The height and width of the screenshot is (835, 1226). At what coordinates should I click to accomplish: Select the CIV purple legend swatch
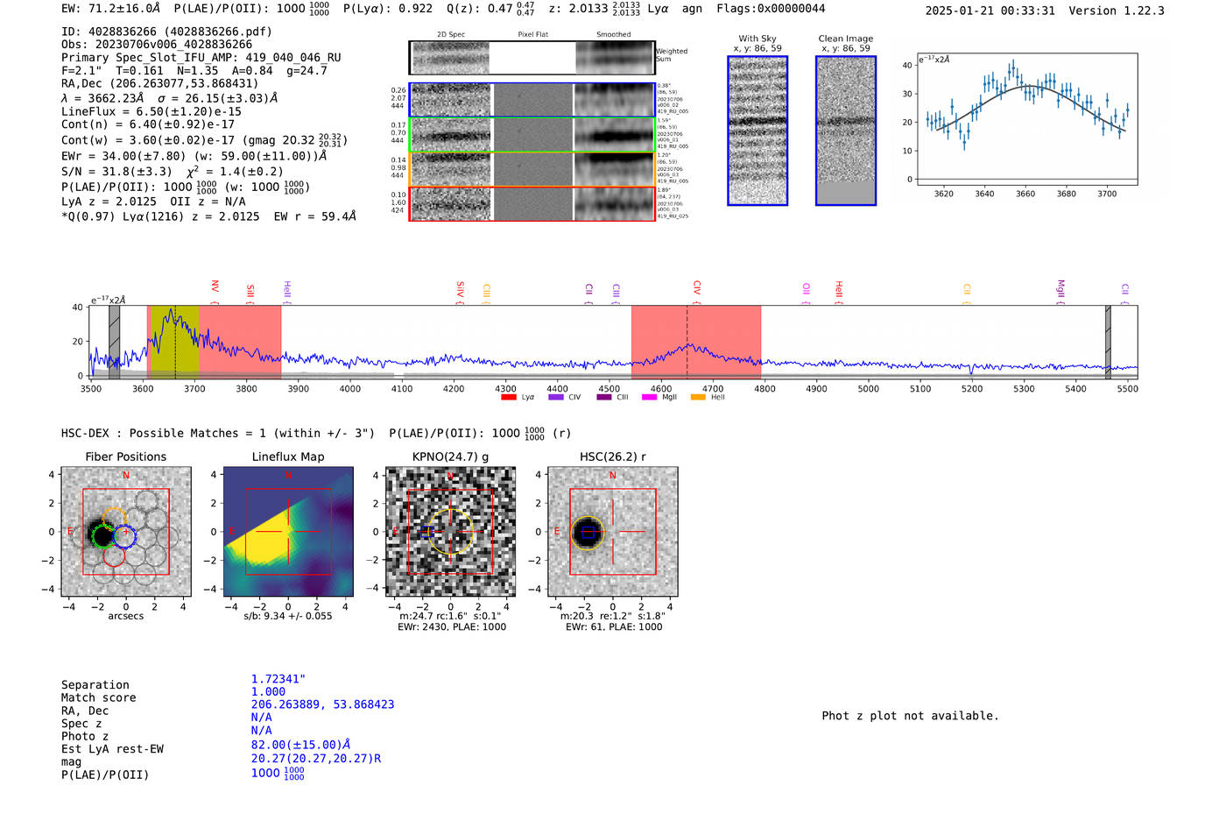555,398
